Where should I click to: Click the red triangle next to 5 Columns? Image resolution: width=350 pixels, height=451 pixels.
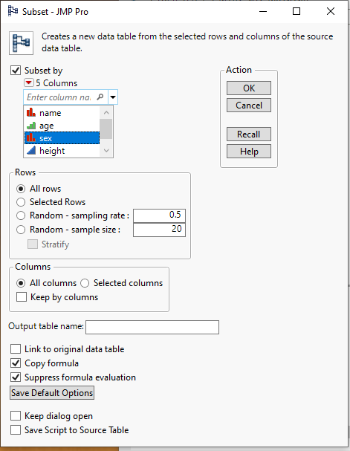[x=28, y=82]
